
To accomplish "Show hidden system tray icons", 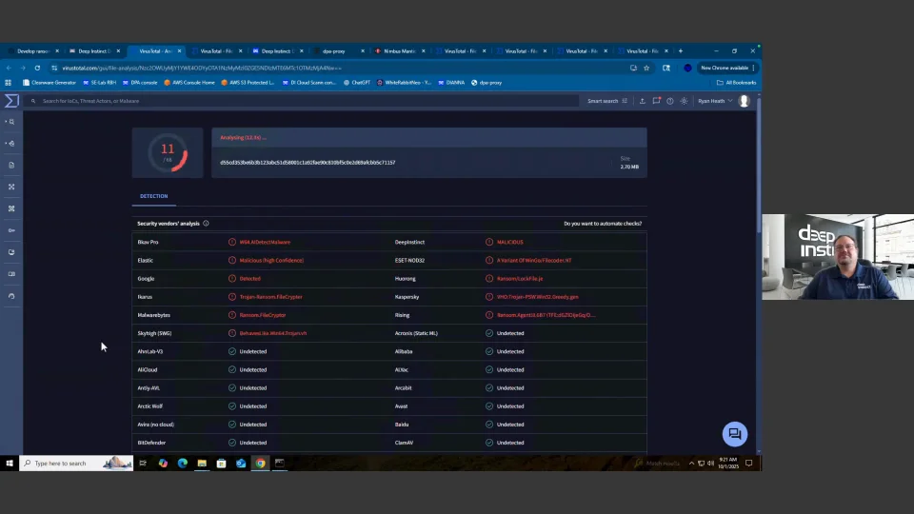I will click(x=691, y=464).
